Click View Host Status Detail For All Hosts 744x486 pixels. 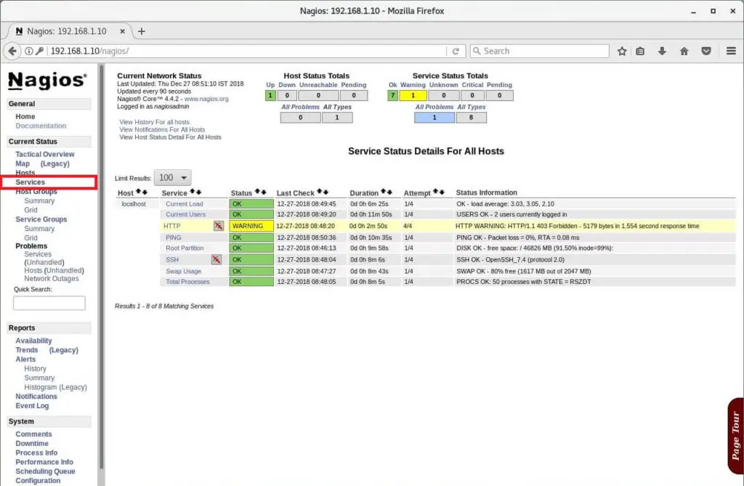170,137
